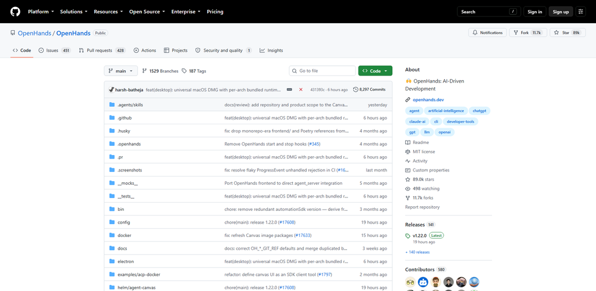Image resolution: width=596 pixels, height=291 pixels.
Task: Jump to the Readme section
Action: click(417, 142)
